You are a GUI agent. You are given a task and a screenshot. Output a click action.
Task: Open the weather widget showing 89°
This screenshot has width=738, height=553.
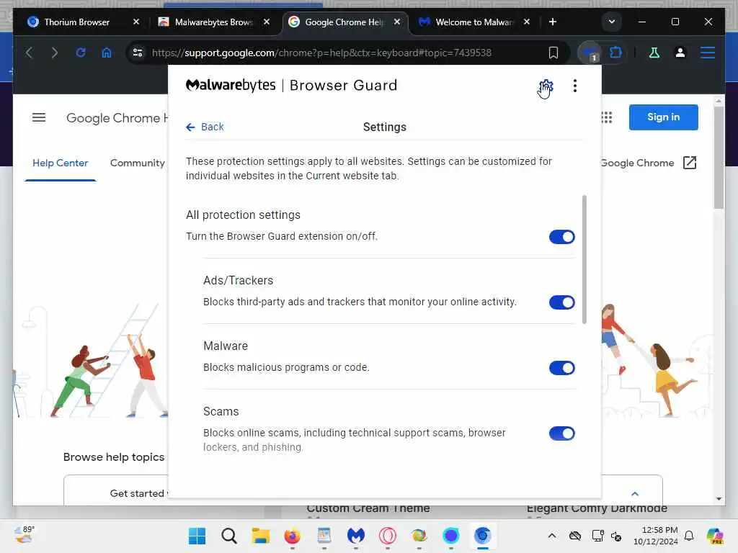tap(25, 535)
